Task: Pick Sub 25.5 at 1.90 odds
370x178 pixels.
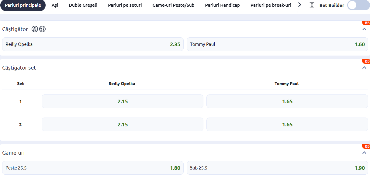Action: coord(278,168)
